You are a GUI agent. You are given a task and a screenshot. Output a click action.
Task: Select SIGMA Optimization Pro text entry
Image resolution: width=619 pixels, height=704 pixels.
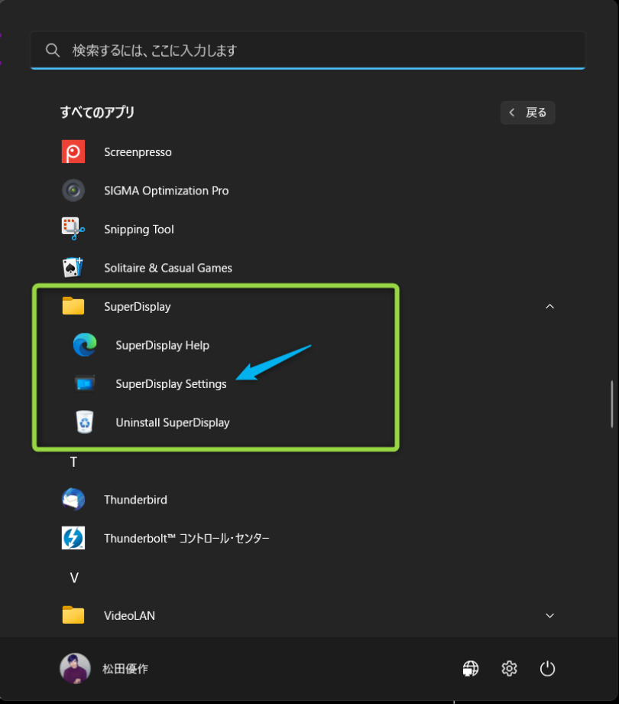pos(167,191)
